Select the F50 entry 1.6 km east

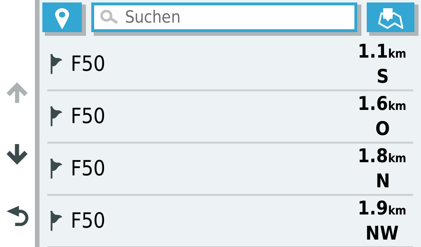(x=206, y=117)
